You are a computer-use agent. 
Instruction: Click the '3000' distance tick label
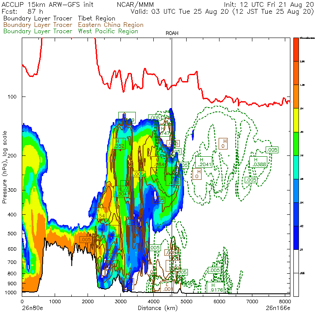(x=120, y=301)
